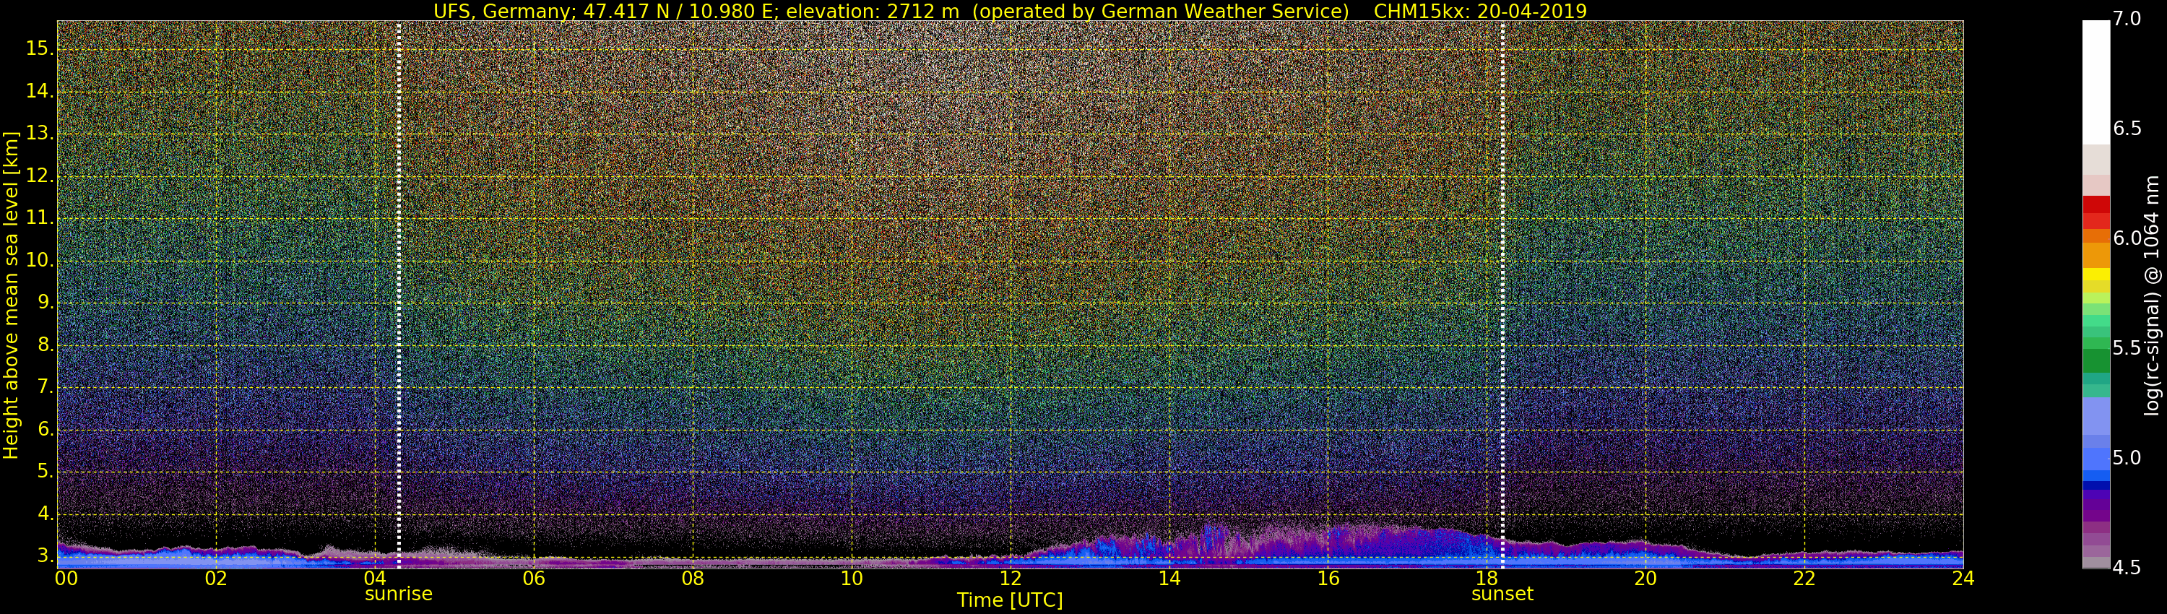Click the 24 hour tick label

[1963, 578]
